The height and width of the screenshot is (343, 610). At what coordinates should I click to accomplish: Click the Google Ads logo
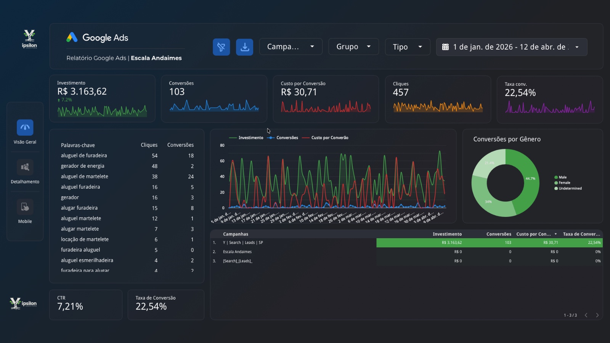click(72, 37)
